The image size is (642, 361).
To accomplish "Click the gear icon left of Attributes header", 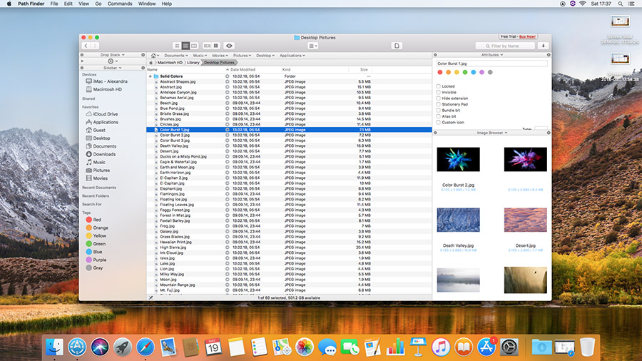I will point(435,55).
